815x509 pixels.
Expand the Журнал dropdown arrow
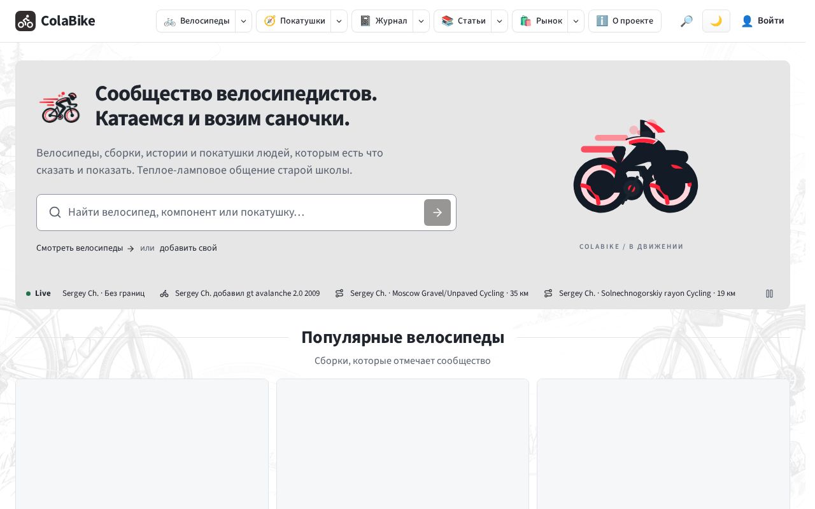pyautogui.click(x=421, y=21)
